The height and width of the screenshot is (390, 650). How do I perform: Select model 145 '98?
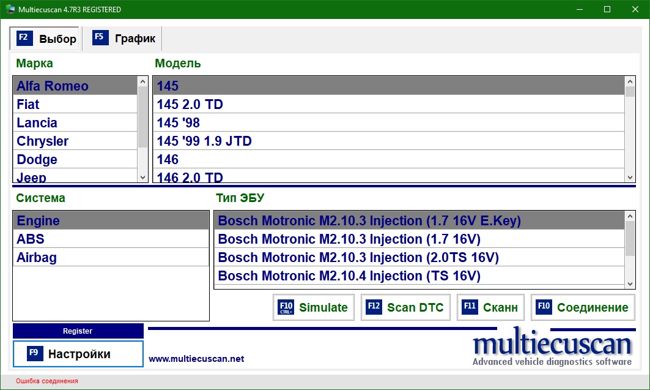[x=389, y=122]
